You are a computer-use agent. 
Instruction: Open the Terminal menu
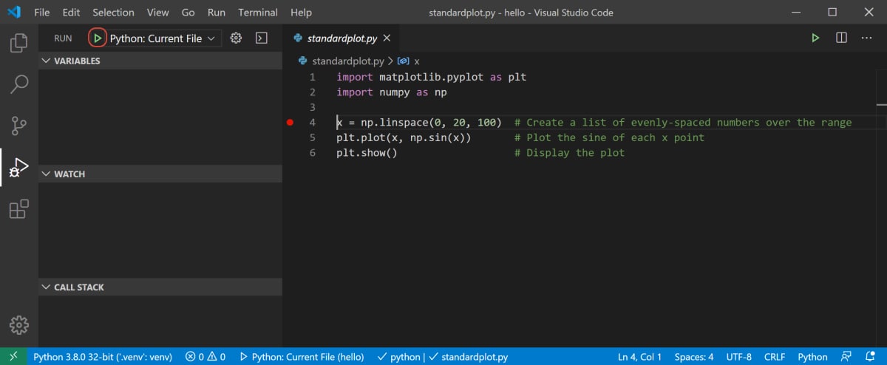click(258, 13)
